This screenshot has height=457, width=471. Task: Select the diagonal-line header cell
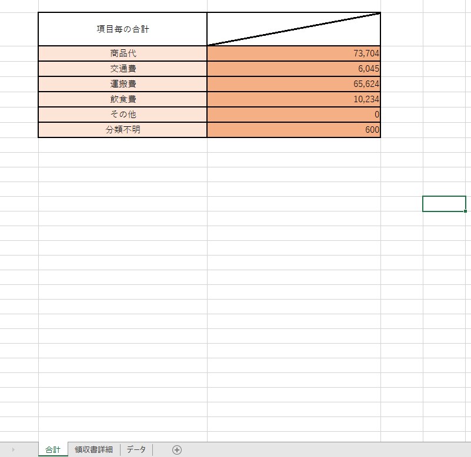pyautogui.click(x=294, y=29)
